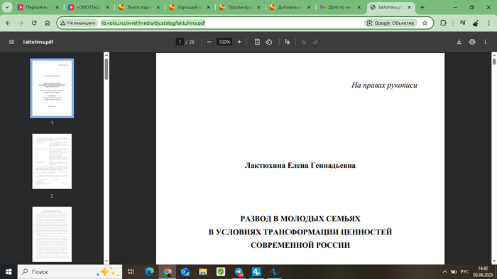Open the tab search dropdown arrow
Screen dimensions: 497x279
point(7,7)
